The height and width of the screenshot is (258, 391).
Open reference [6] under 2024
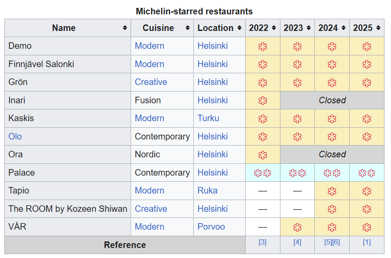point(336,242)
